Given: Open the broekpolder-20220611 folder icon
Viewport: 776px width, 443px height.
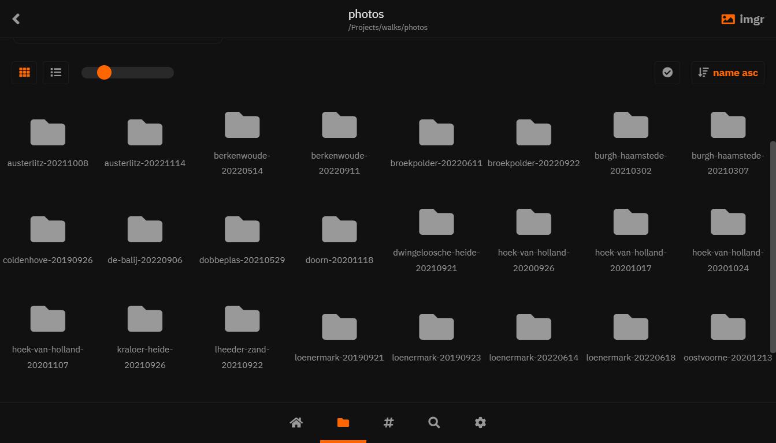Looking at the screenshot, I should tap(436, 132).
